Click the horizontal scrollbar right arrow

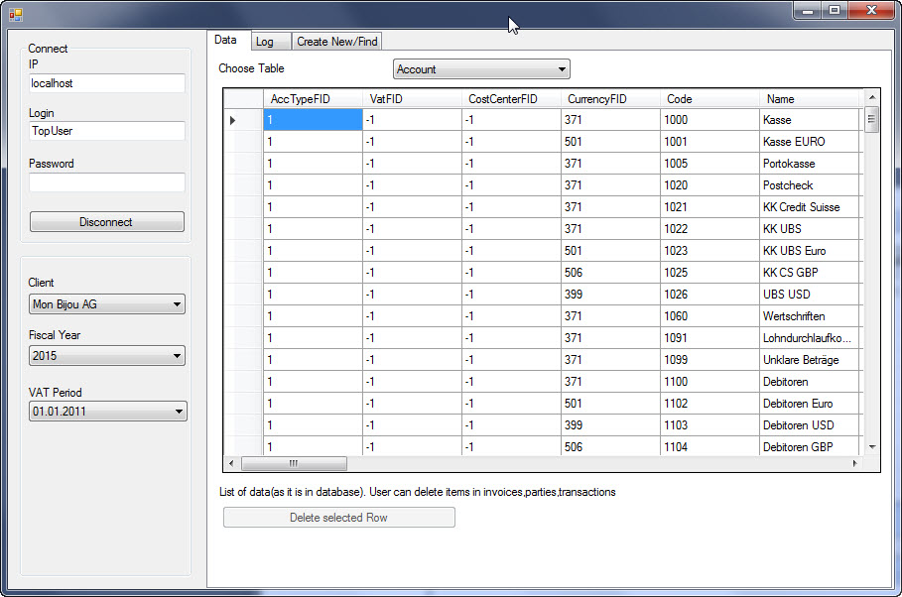coord(855,464)
